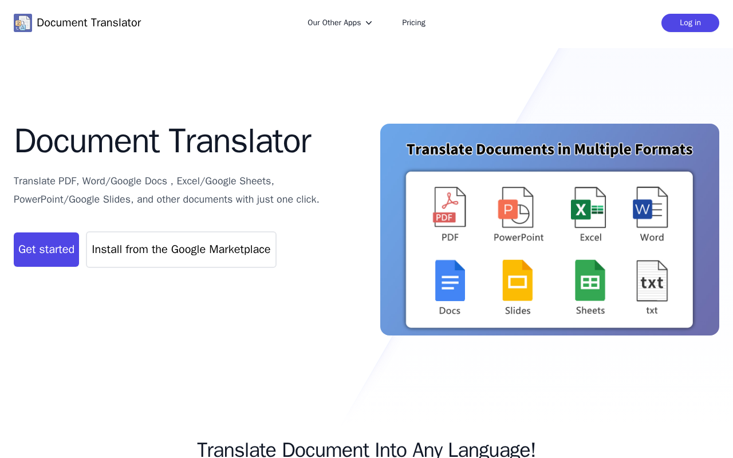
Task: Click the PDF file format icon
Action: [x=450, y=207]
